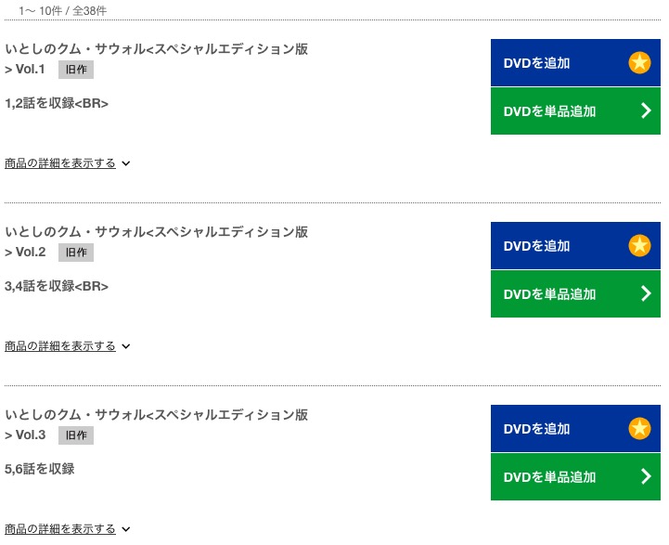
Task: Click green DVDを単品追加 button for Vol.3
Action: click(575, 476)
